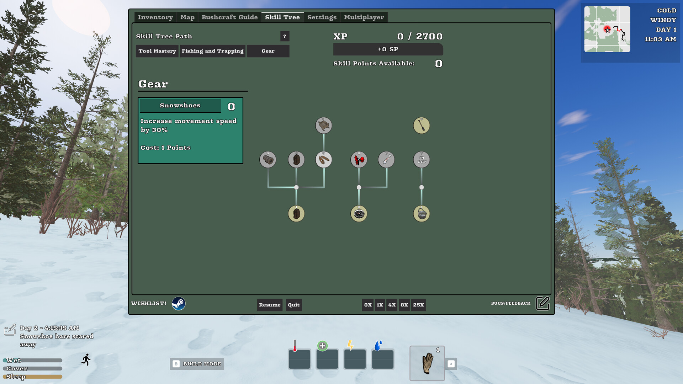Screen dimensions: 683x384
Task: Toggle Build Mode button
Action: tap(197, 364)
